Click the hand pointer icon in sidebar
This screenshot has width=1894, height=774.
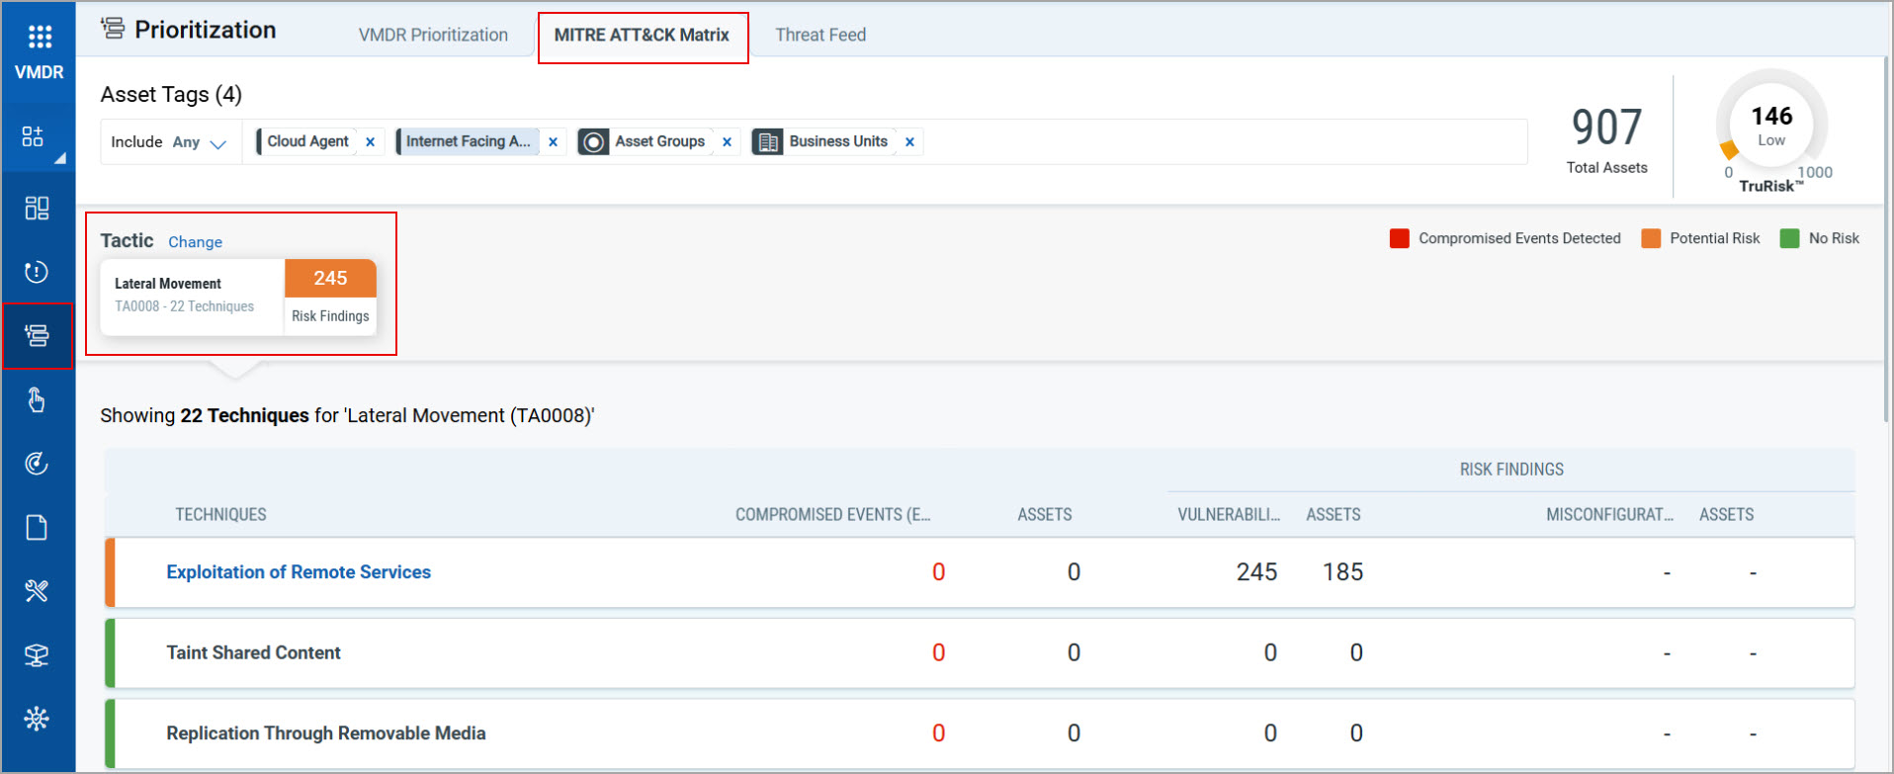point(37,399)
